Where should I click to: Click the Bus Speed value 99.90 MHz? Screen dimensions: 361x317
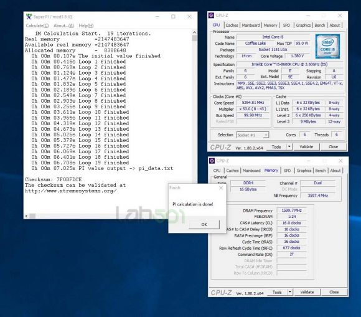pyautogui.click(x=253, y=115)
